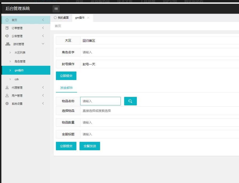Open the 封号操作 dropdown
239x183 pixels.
click(x=159, y=64)
